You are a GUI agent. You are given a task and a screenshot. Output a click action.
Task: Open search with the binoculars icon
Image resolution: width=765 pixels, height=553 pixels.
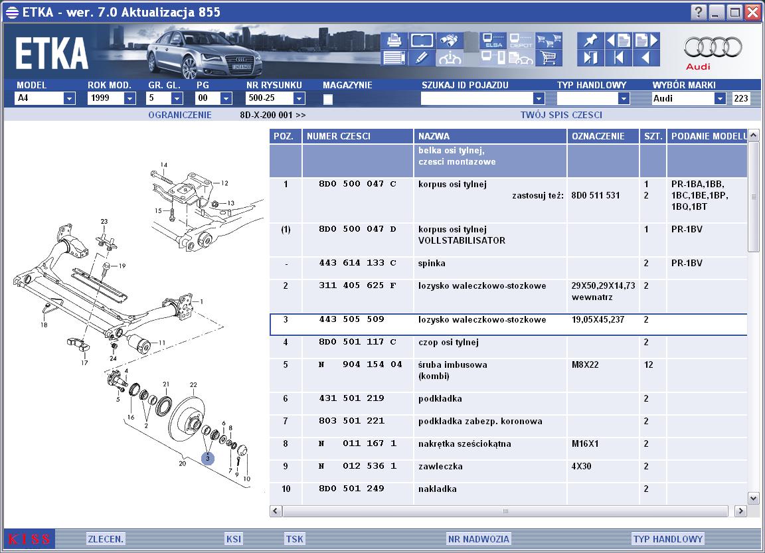click(x=450, y=40)
